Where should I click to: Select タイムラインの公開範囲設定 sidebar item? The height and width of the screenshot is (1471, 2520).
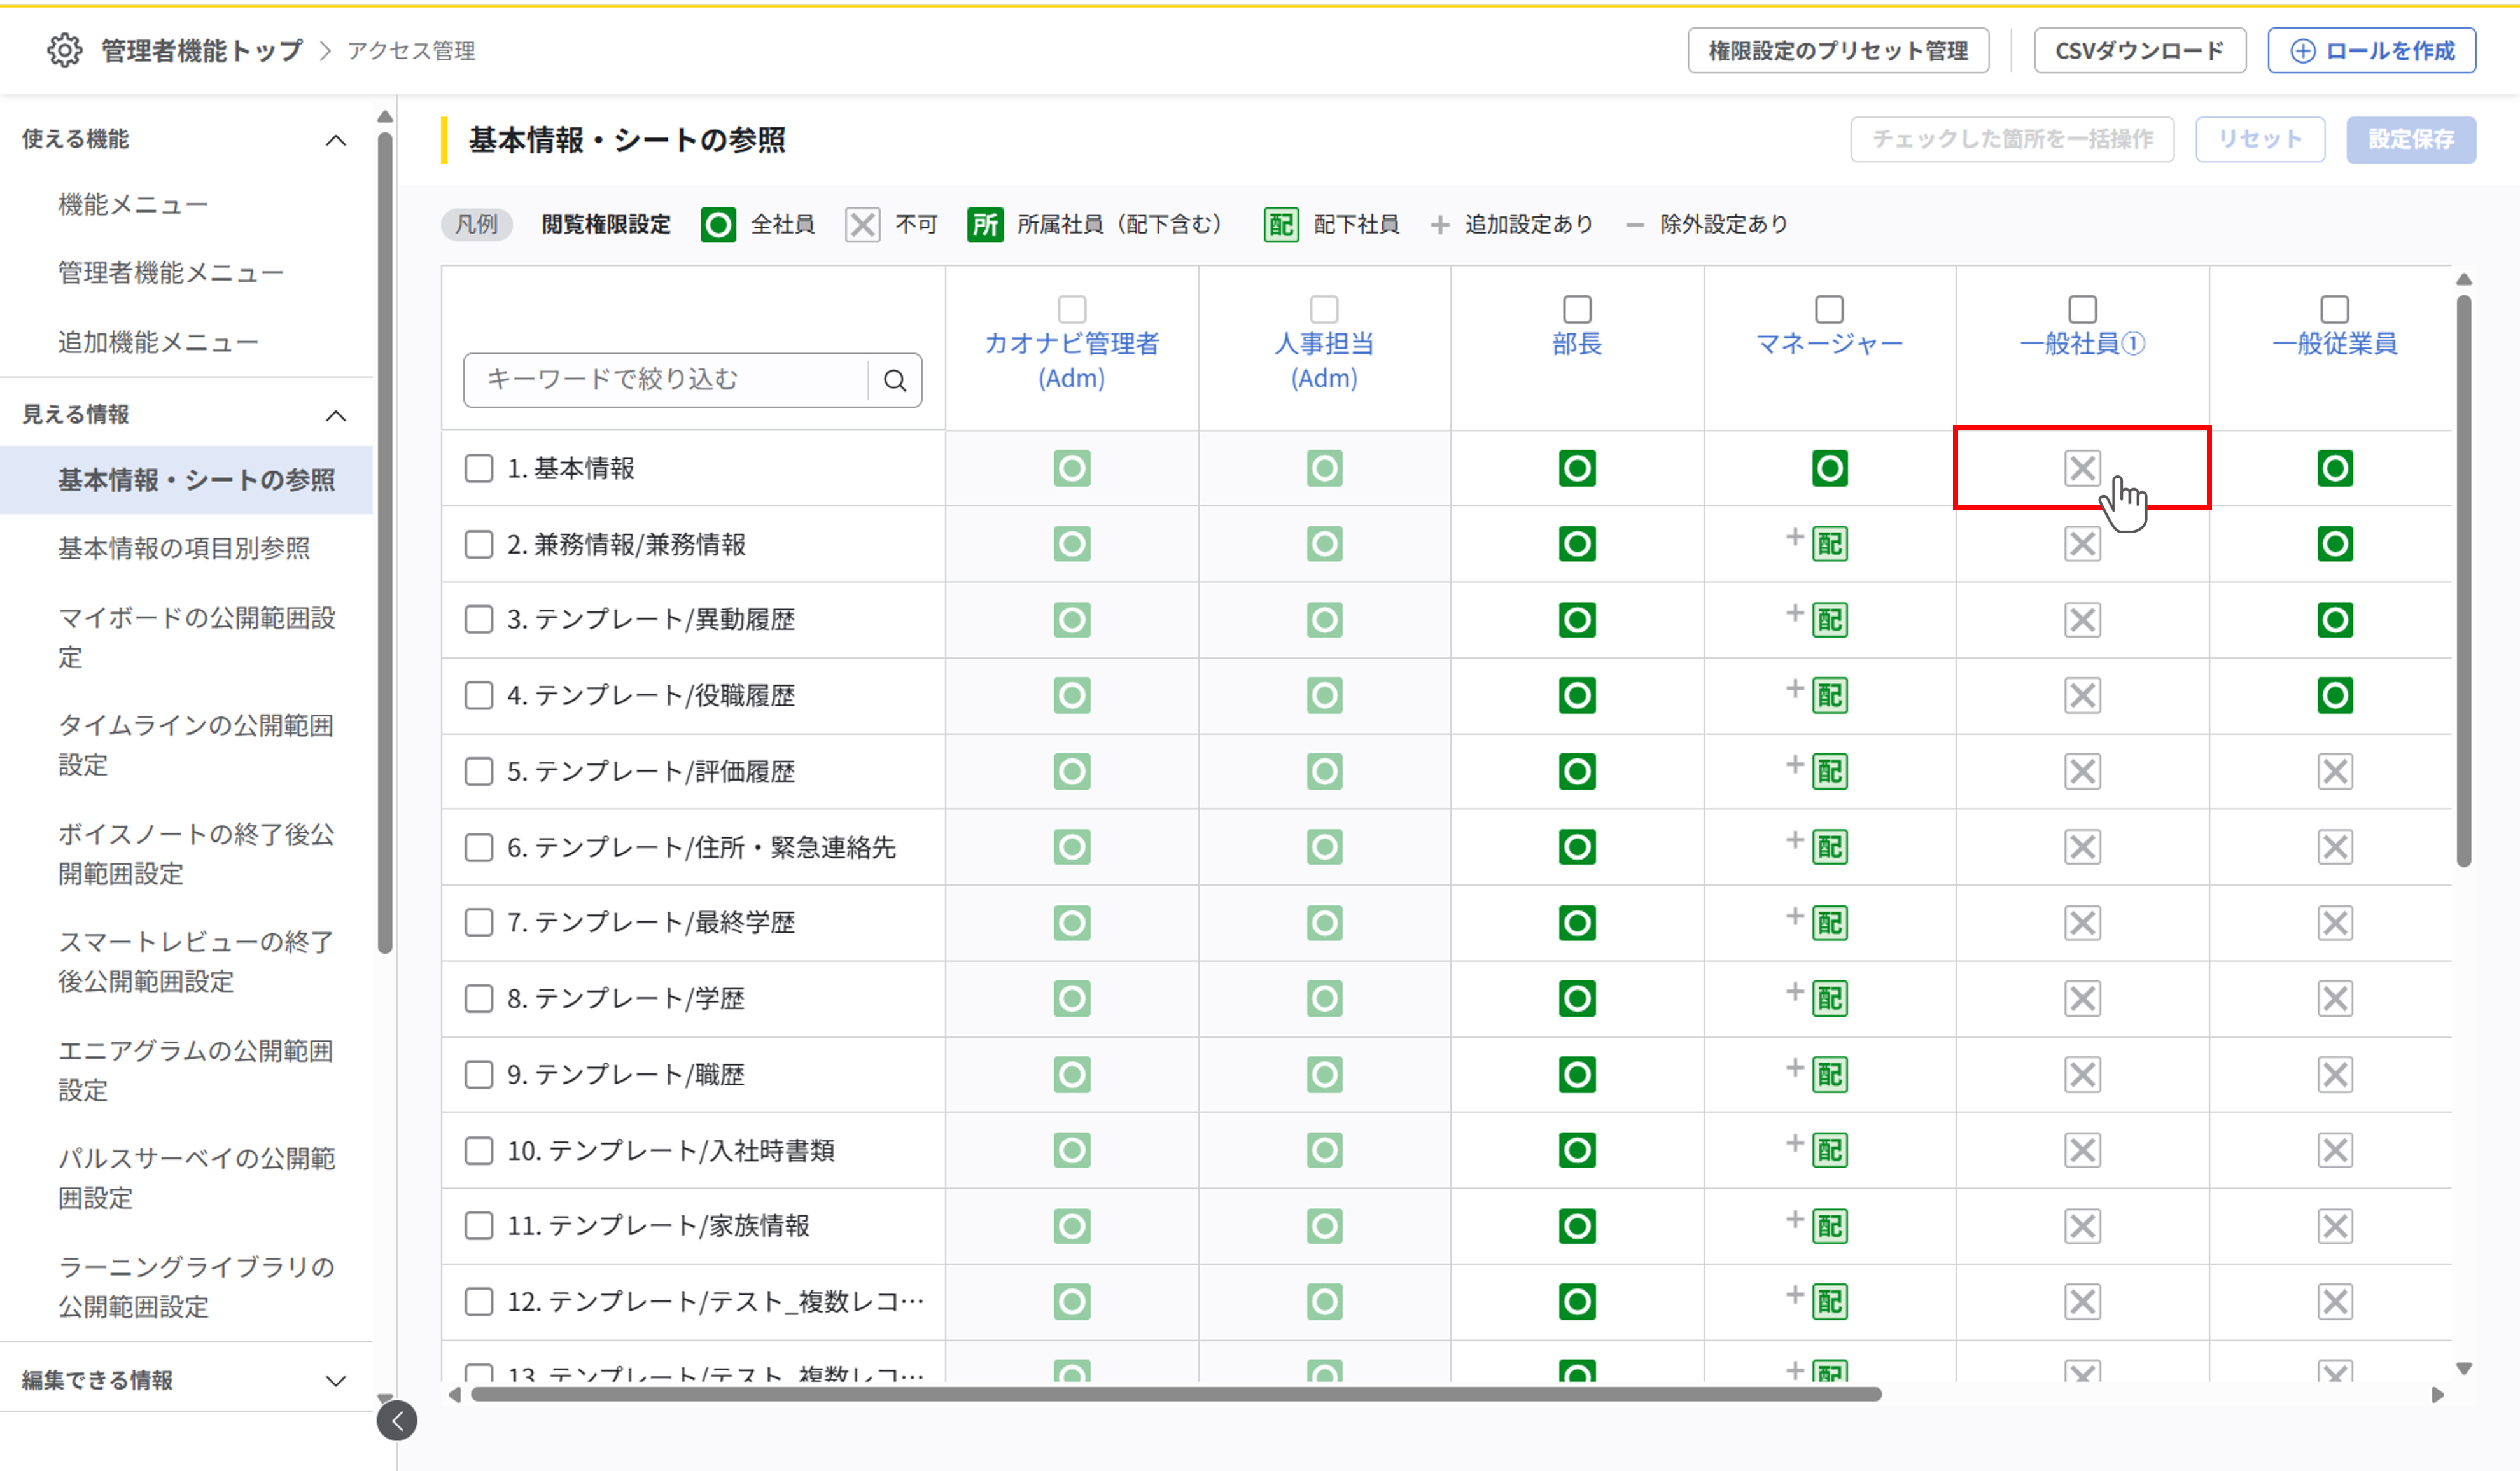coord(196,745)
